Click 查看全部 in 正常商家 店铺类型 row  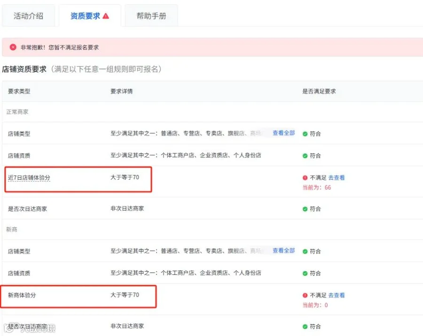click(x=283, y=133)
